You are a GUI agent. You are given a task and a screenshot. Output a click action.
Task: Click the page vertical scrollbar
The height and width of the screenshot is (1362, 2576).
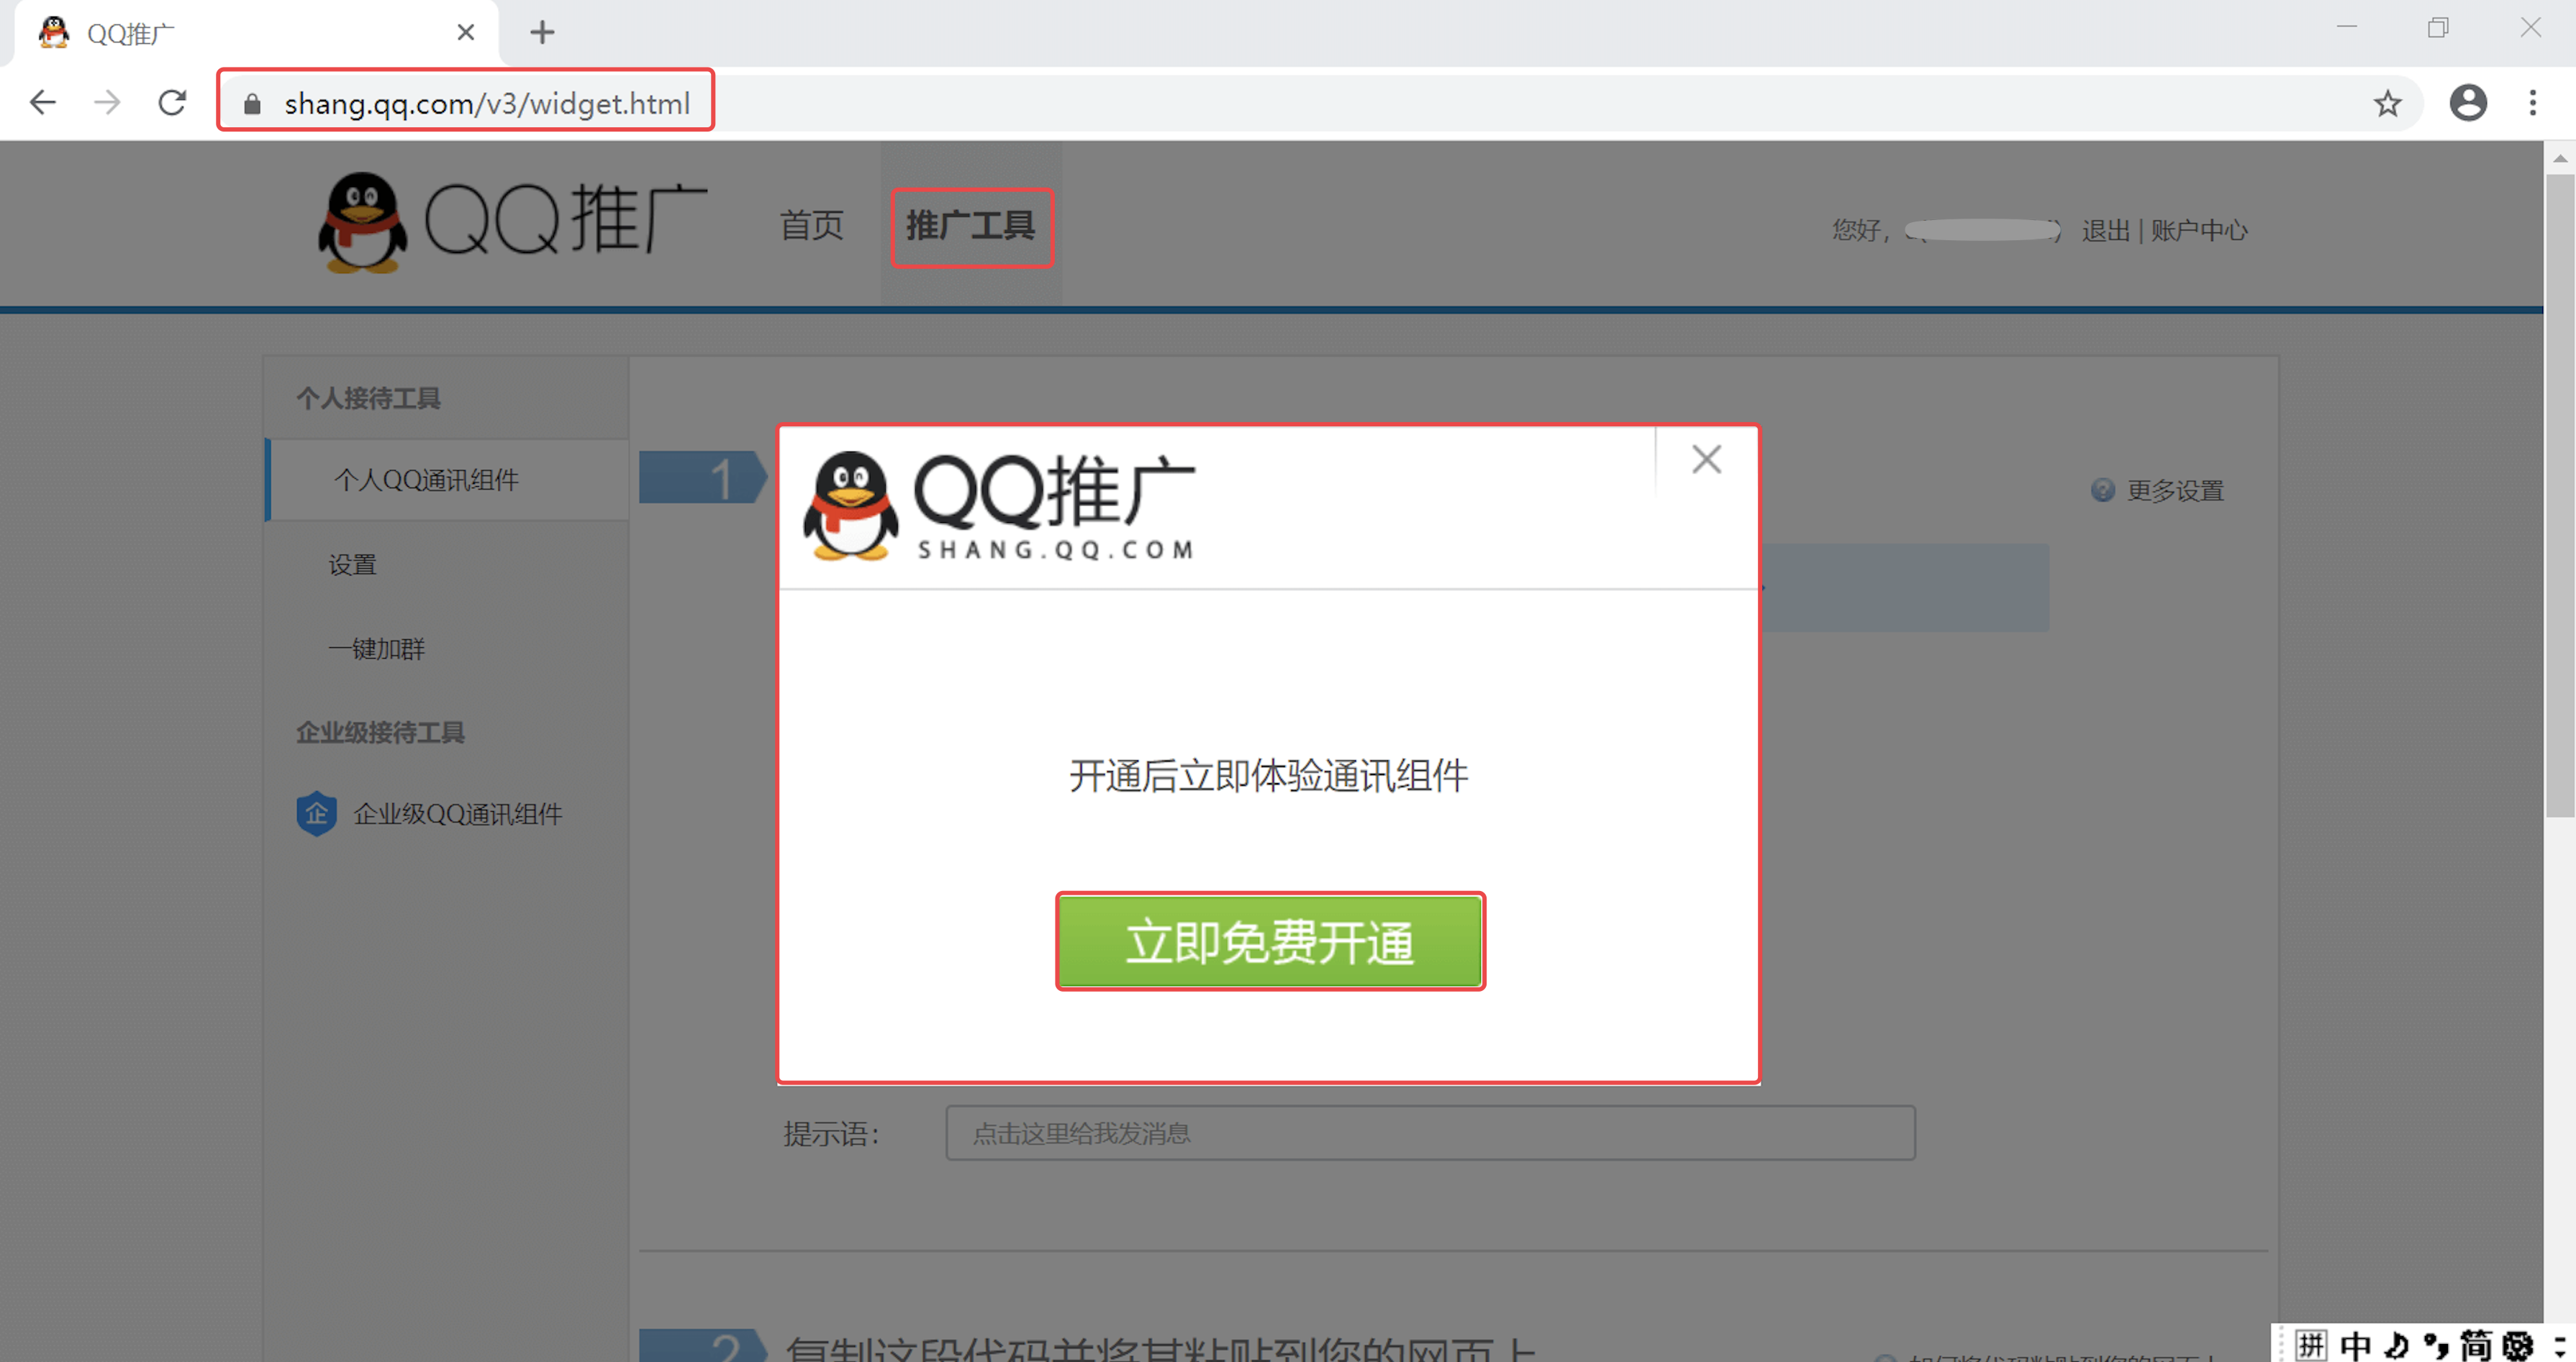pos(2559,497)
